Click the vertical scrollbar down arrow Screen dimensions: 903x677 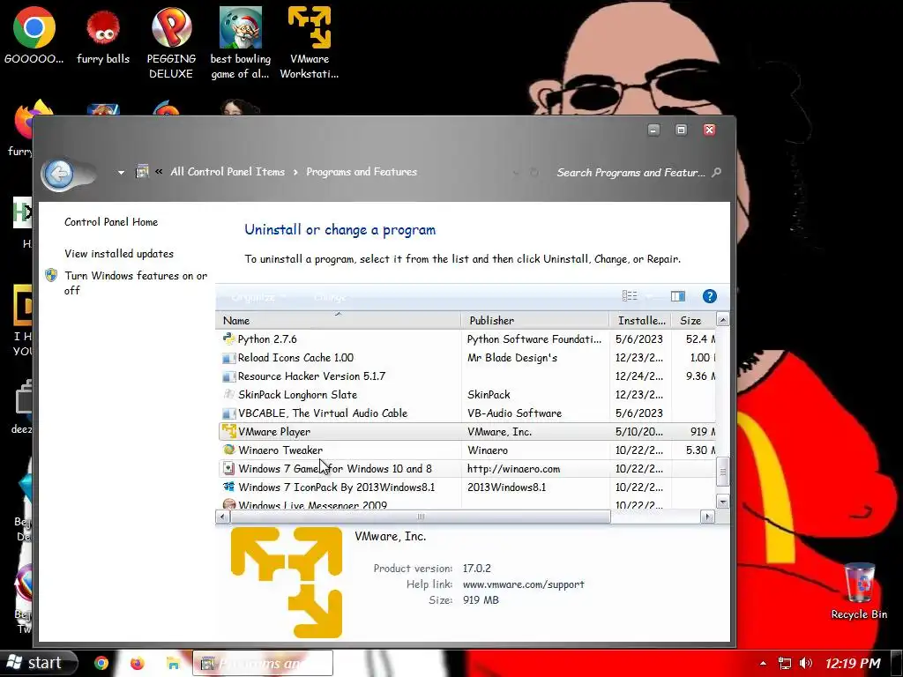723,502
